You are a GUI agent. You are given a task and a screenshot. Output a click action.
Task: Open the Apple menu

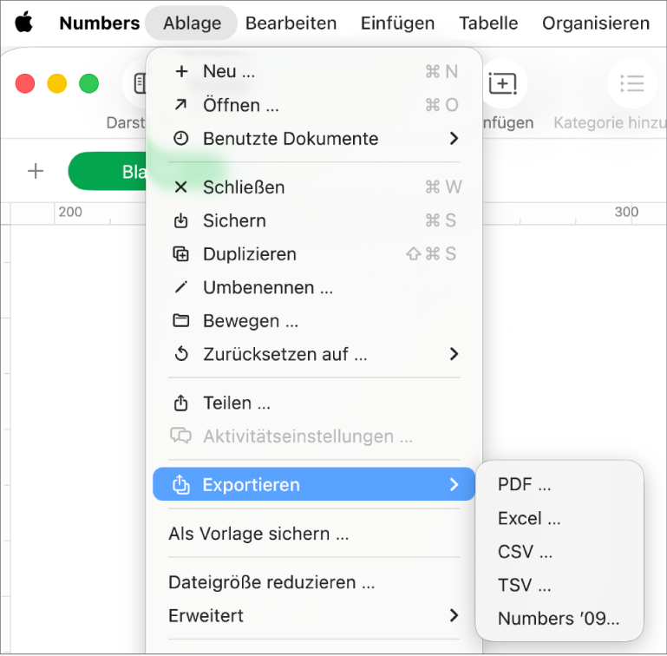click(23, 23)
